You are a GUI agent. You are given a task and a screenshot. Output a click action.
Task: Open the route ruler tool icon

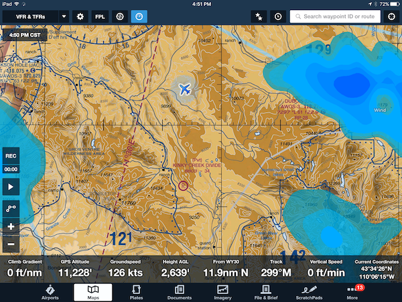[11, 208]
